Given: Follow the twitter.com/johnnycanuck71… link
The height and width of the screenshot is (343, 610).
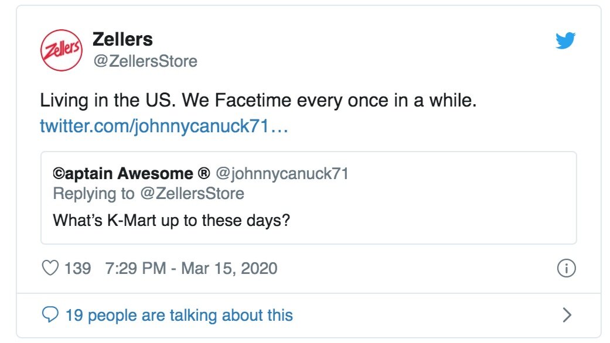Looking at the screenshot, I should pyautogui.click(x=164, y=126).
